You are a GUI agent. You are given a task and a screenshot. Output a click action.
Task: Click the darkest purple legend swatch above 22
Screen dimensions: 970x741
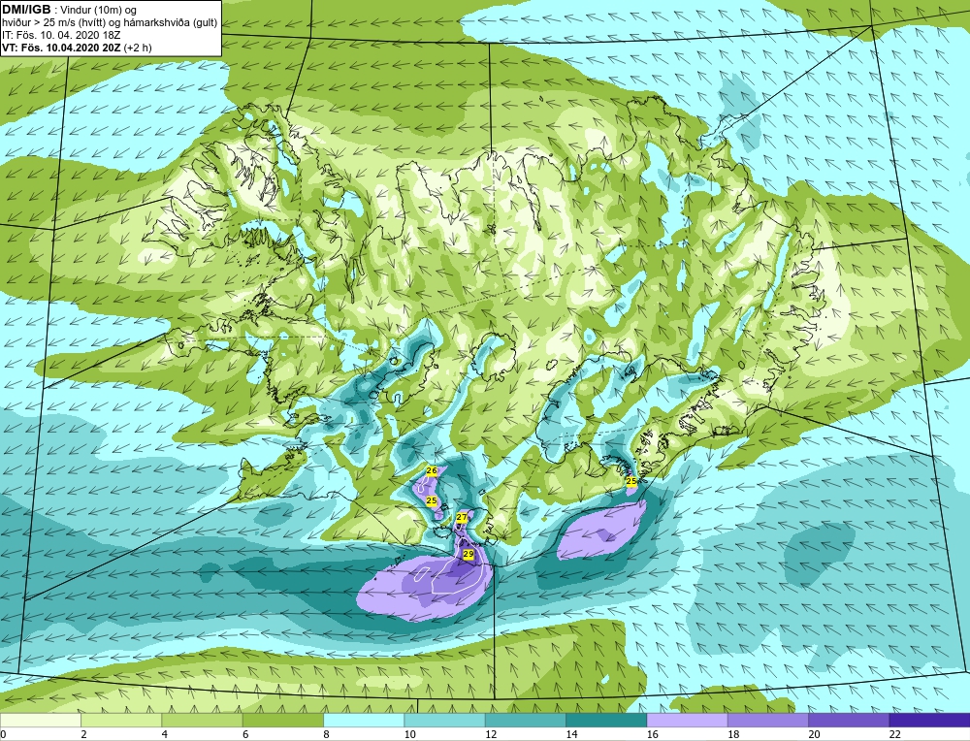928,721
